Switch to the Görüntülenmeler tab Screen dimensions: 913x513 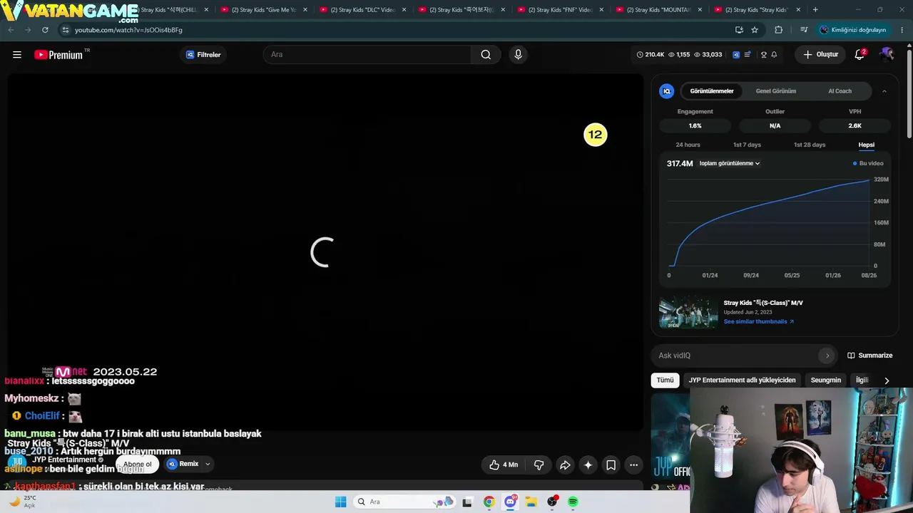tap(712, 91)
